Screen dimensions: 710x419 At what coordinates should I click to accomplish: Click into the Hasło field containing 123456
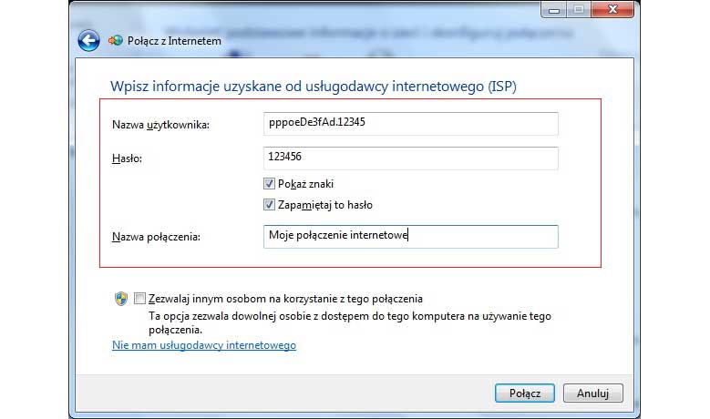pos(409,158)
